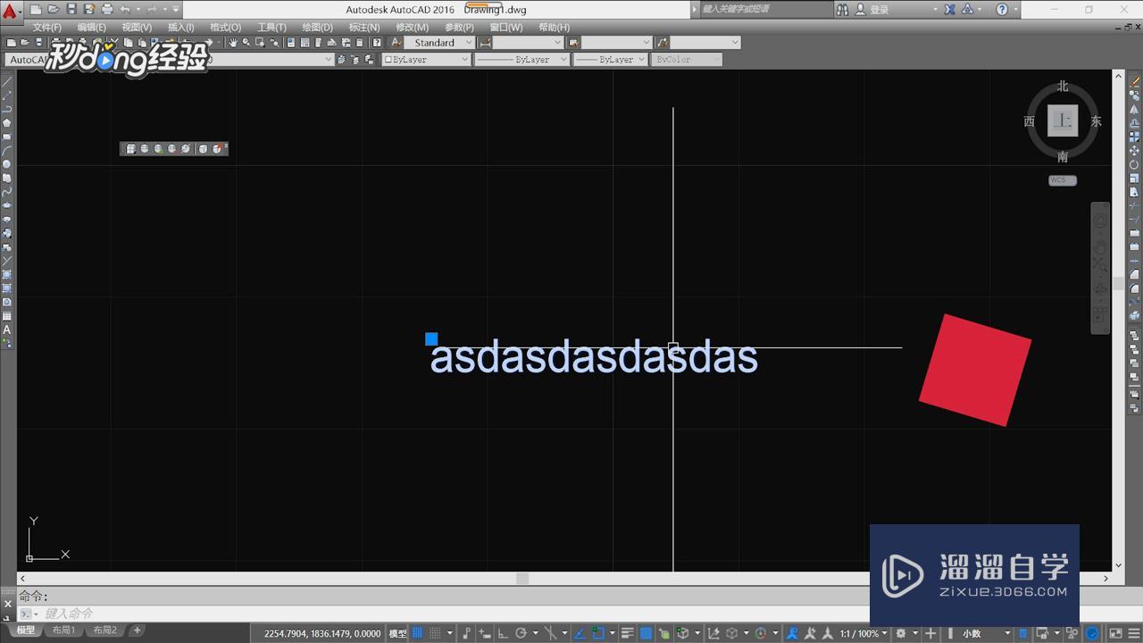Viewport: 1143px width, 643px height.
Task: Select the Polygon draw tool
Action: pyautogui.click(x=7, y=123)
